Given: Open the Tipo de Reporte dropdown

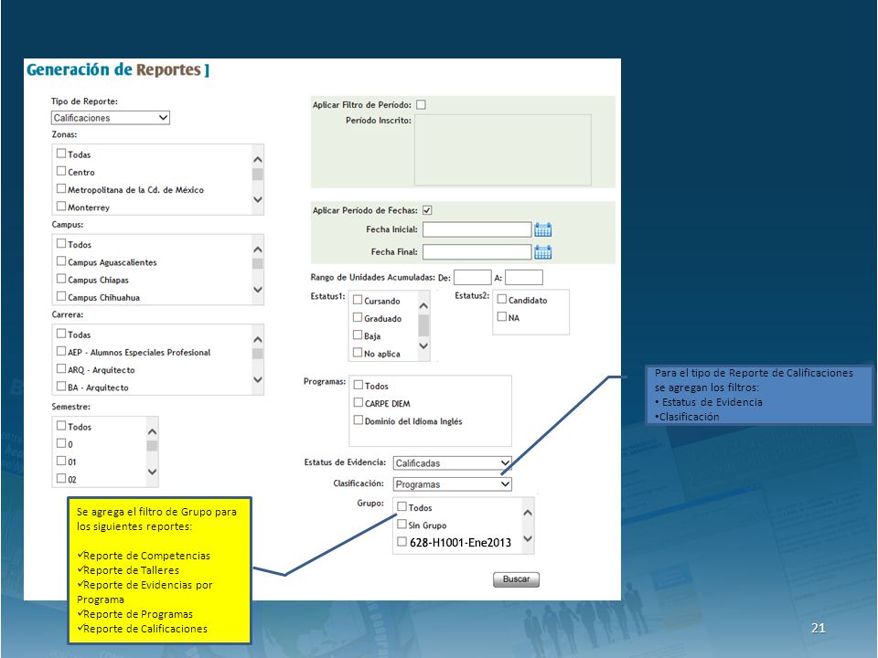Looking at the screenshot, I should point(111,118).
